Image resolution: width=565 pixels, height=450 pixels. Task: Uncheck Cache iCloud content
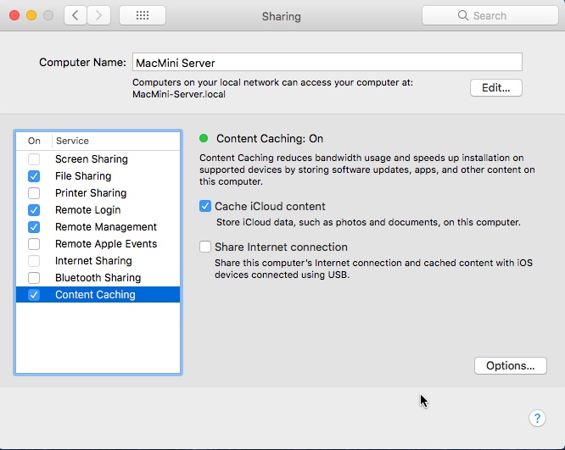205,206
